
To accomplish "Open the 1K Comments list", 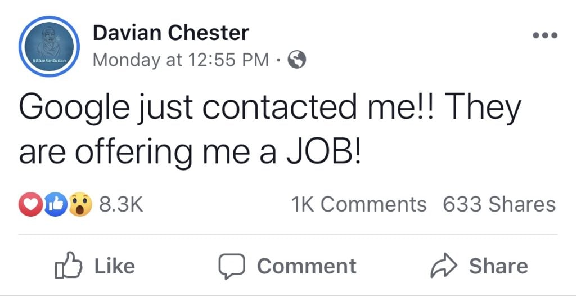I will pos(359,204).
